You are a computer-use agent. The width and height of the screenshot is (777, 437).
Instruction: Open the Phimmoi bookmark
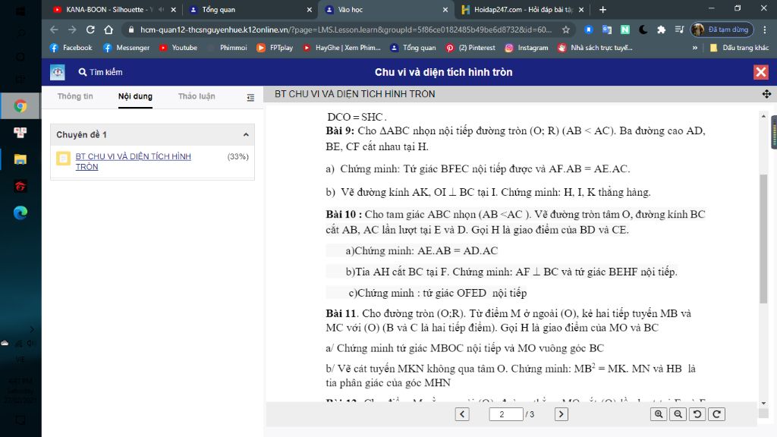click(x=228, y=48)
